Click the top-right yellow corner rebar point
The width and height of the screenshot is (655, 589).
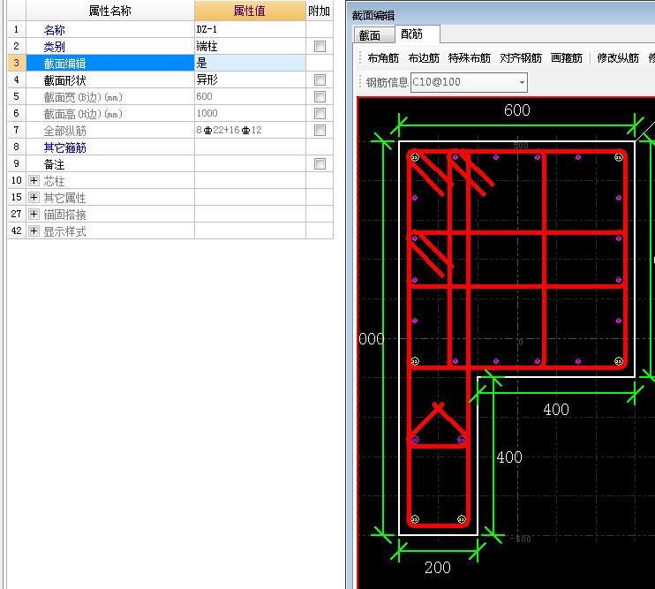619,157
